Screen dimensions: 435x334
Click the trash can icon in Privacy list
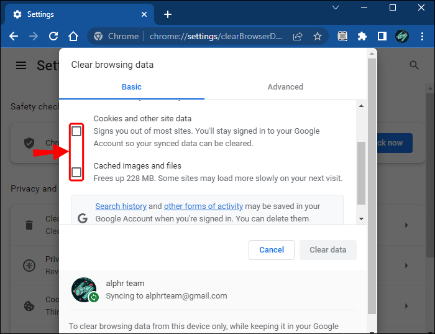pyautogui.click(x=29, y=225)
